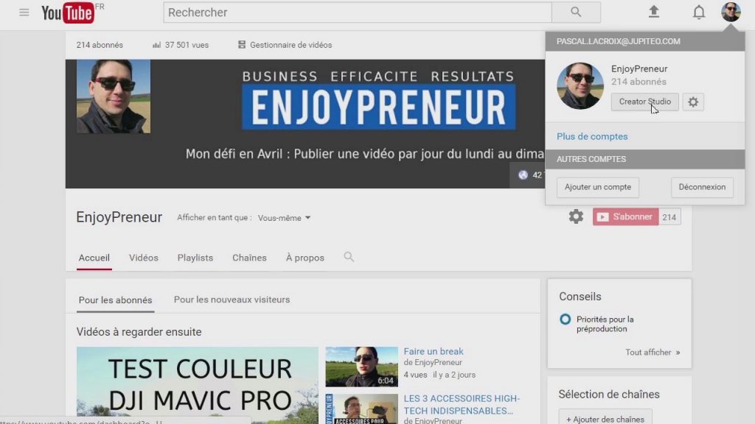Search the channel using the magnifier tab icon
Viewport: 755px width, 424px height.
pos(349,257)
